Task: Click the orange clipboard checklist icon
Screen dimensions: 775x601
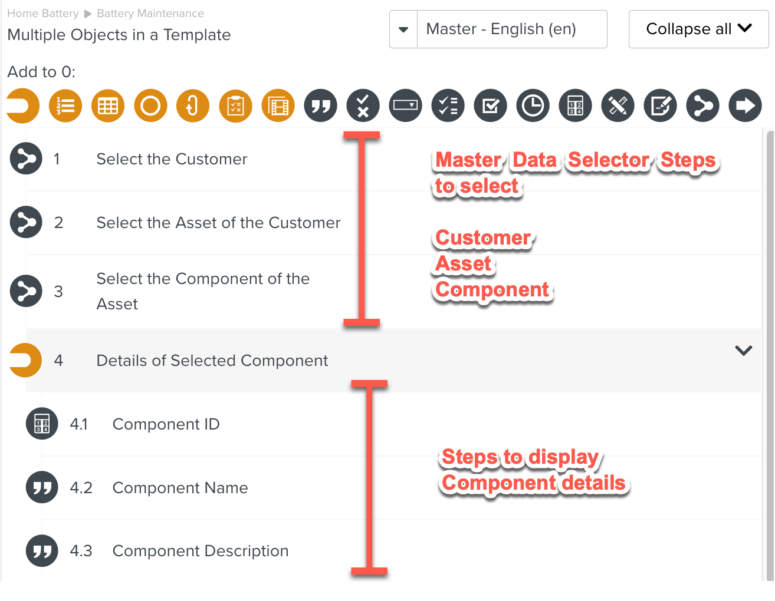Action: click(235, 106)
